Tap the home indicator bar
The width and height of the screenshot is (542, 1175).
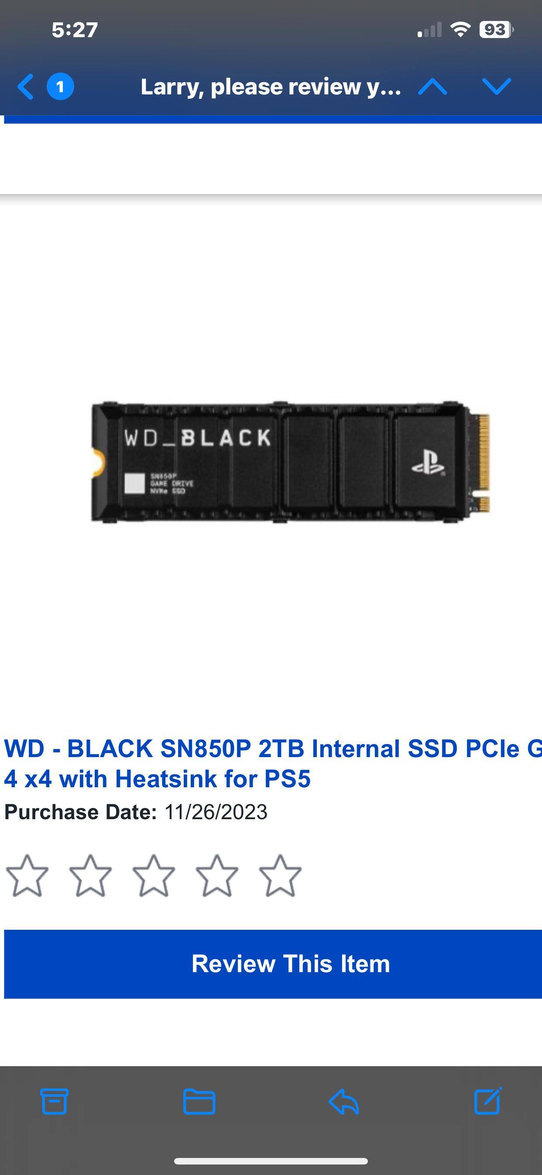[x=271, y=1161]
